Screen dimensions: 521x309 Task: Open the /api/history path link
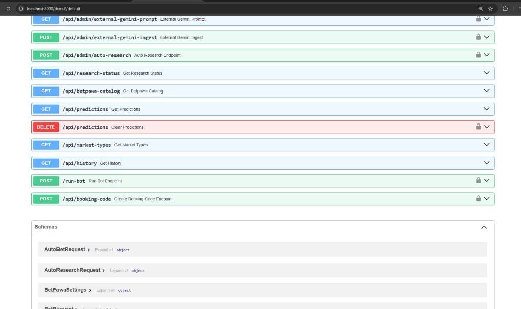click(79, 163)
